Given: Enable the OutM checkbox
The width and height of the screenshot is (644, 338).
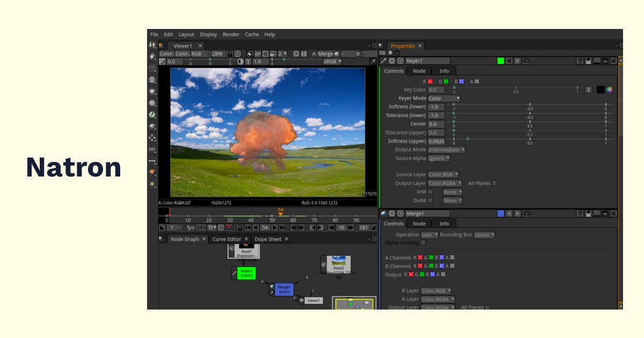Looking at the screenshot, I should (x=430, y=200).
